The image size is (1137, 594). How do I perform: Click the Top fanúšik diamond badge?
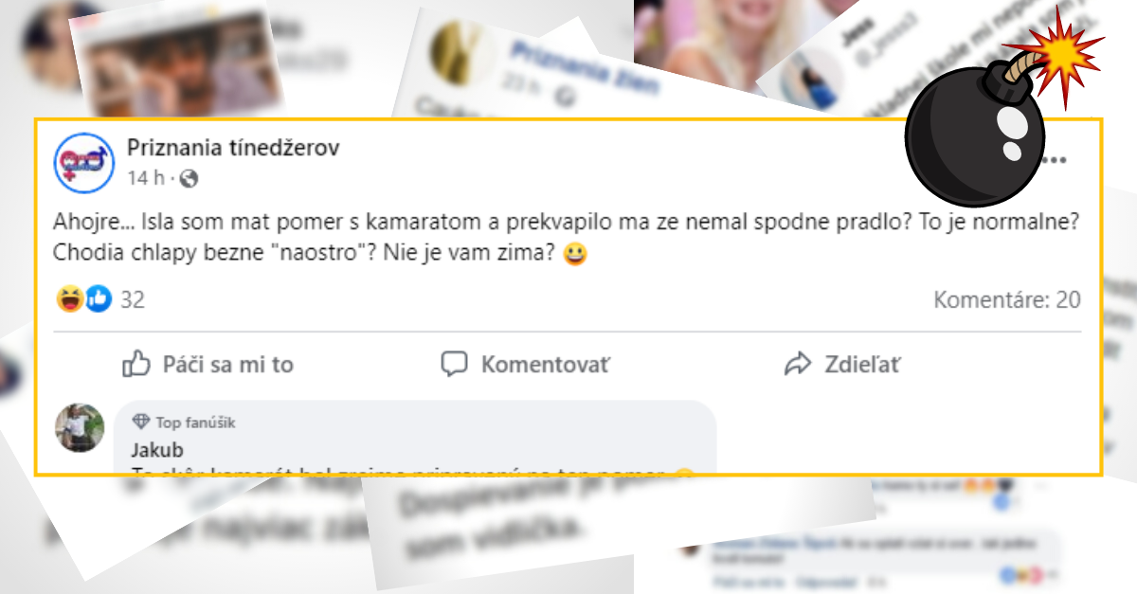[141, 422]
